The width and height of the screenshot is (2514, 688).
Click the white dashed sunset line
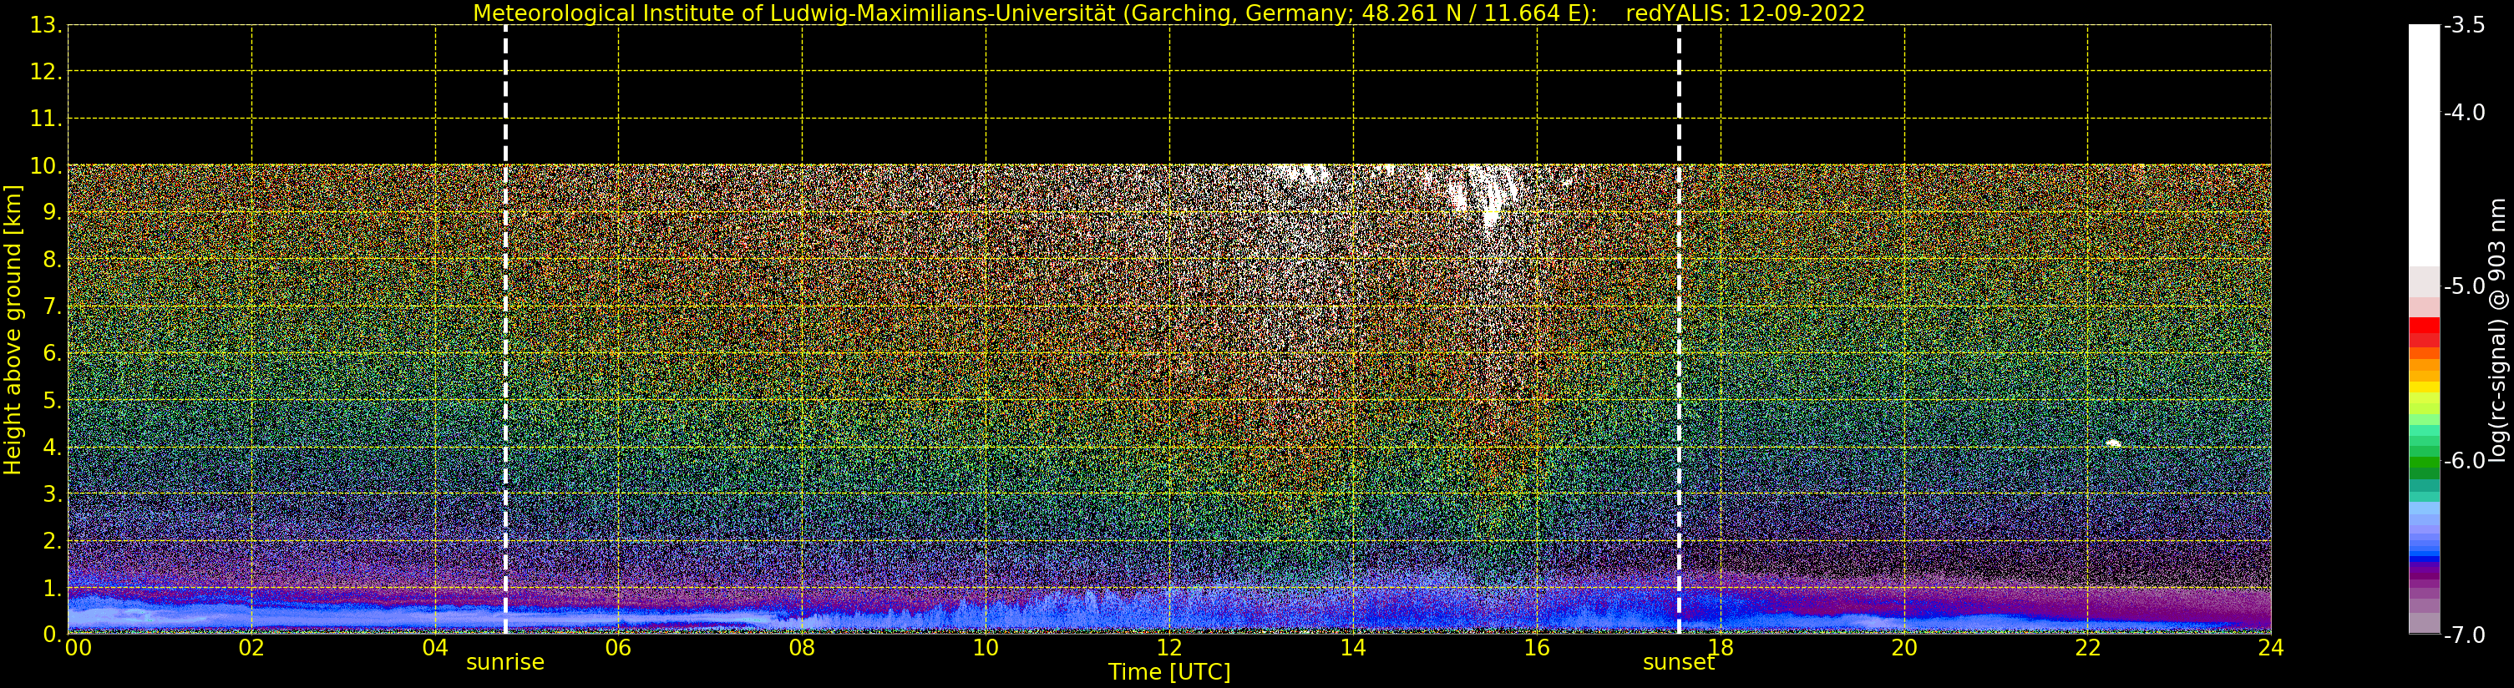(1679, 330)
